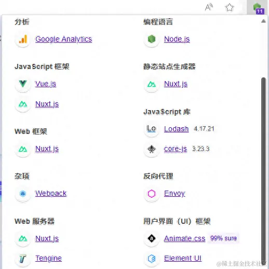The image size is (269, 269).
Task: Click Nuxt.js icon under JavaScript 框架
Action: coord(23,104)
